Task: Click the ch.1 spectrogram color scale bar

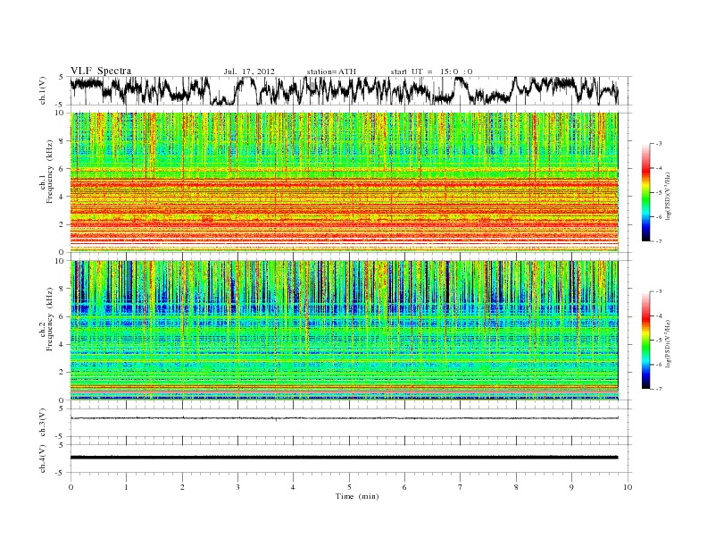Action: pos(645,192)
